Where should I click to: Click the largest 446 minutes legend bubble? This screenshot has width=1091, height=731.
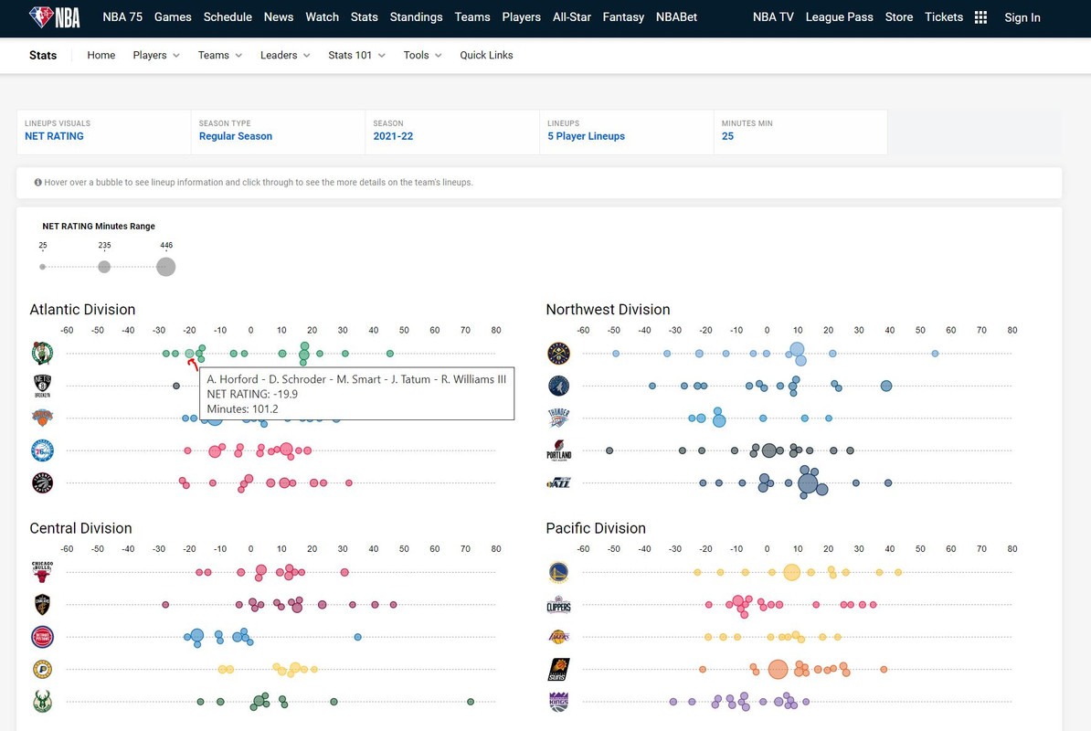tap(165, 267)
